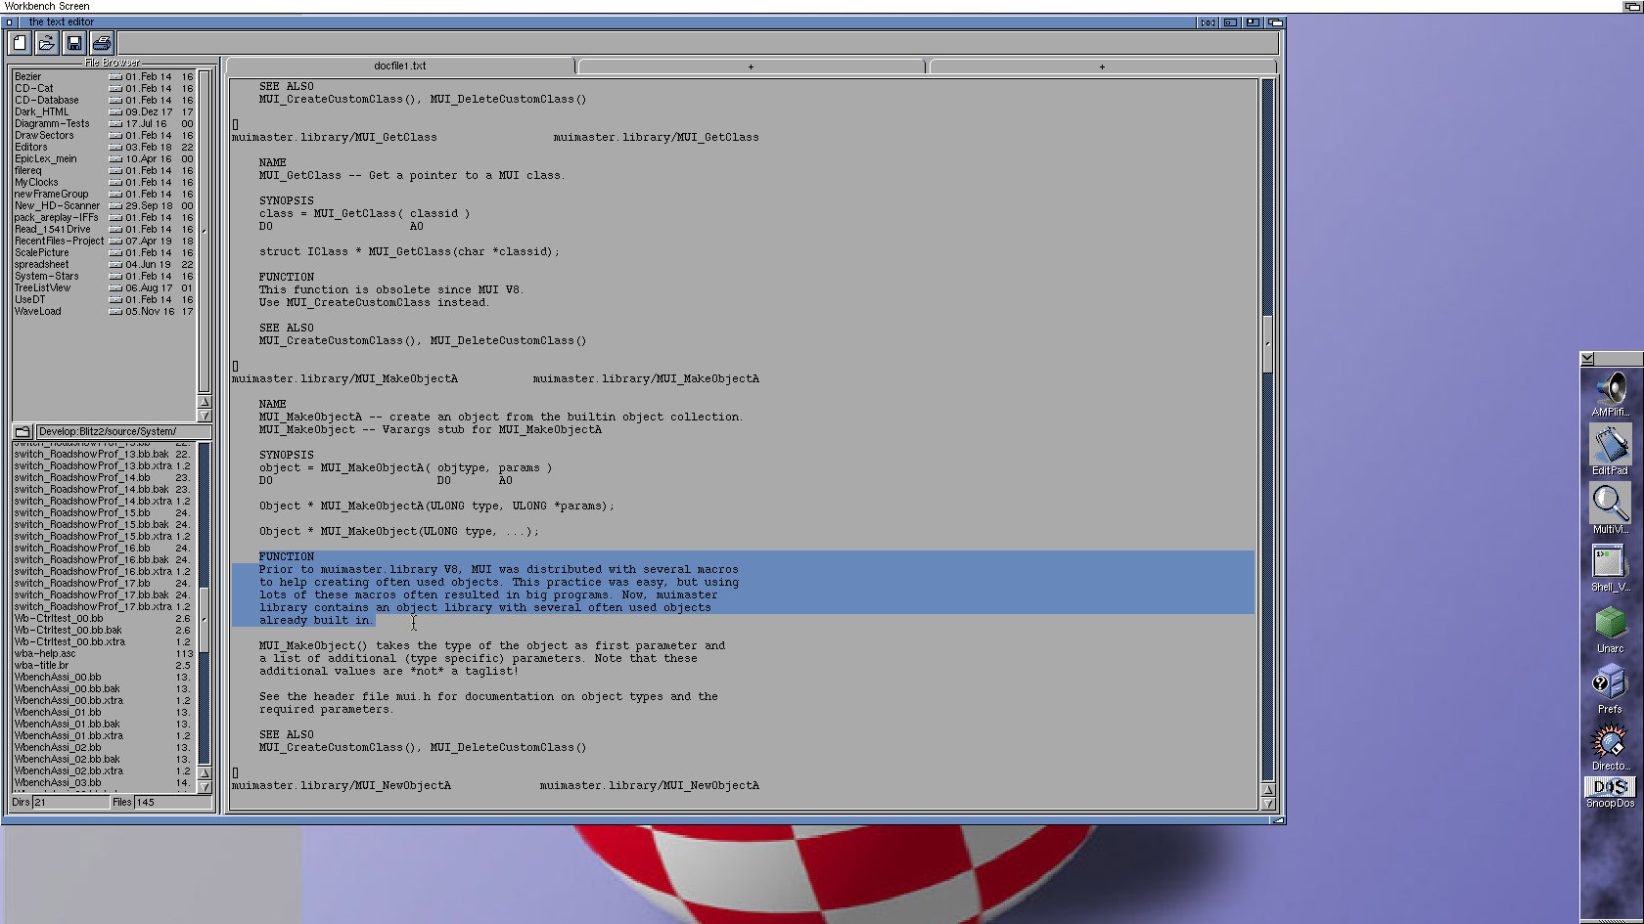Start Unarc from the dock

[1610, 628]
